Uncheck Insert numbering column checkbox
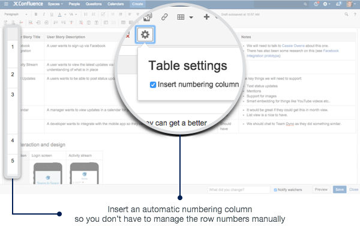Image resolution: width=360 pixels, height=226 pixels. [x=153, y=85]
